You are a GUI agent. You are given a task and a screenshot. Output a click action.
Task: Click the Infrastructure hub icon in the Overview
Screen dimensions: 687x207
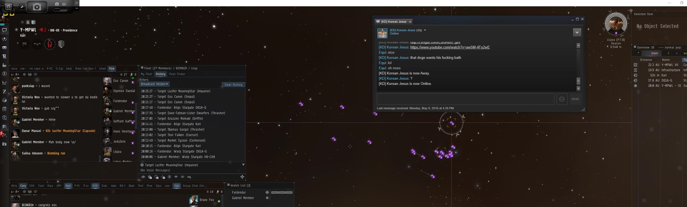636,70
